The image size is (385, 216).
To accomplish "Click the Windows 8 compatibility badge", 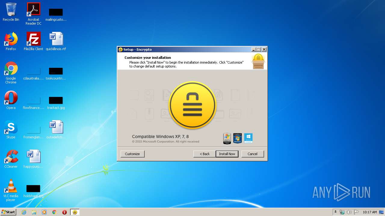I will [248, 138].
